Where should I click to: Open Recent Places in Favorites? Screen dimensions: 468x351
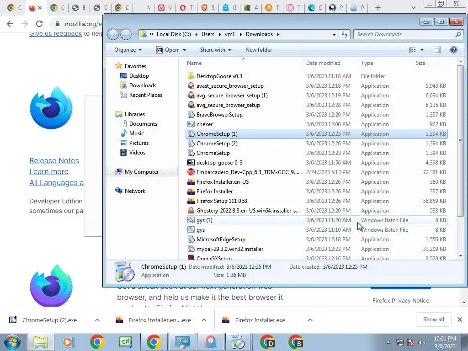(145, 95)
